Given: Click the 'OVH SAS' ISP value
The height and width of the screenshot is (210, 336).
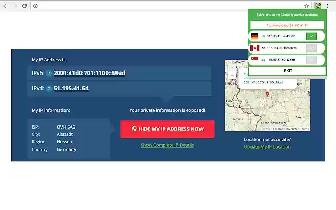Looking at the screenshot, I should click(66, 127).
